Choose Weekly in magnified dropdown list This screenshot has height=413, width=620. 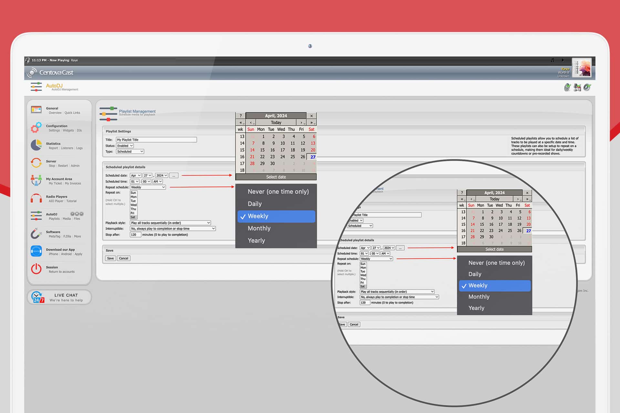click(495, 286)
